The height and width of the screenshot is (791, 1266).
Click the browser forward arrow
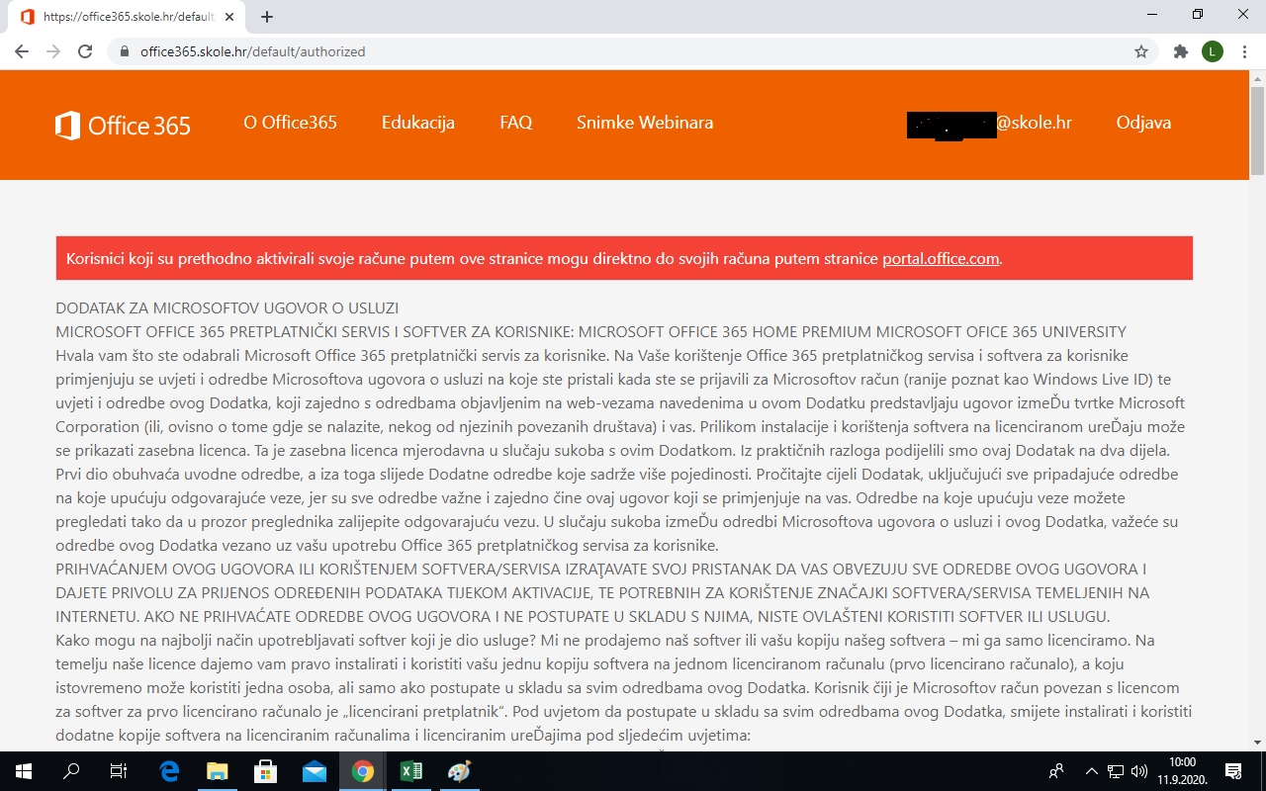click(x=53, y=51)
